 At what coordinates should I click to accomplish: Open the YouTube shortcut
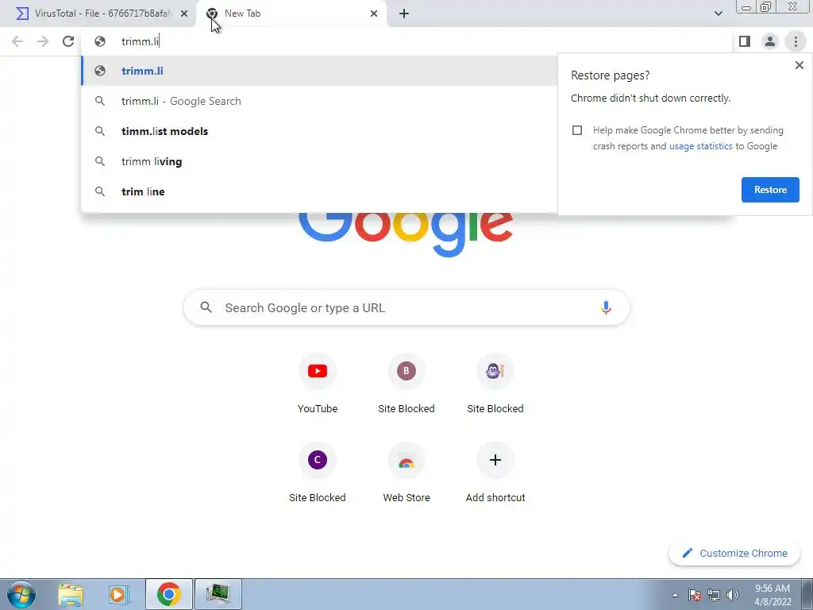pos(318,384)
